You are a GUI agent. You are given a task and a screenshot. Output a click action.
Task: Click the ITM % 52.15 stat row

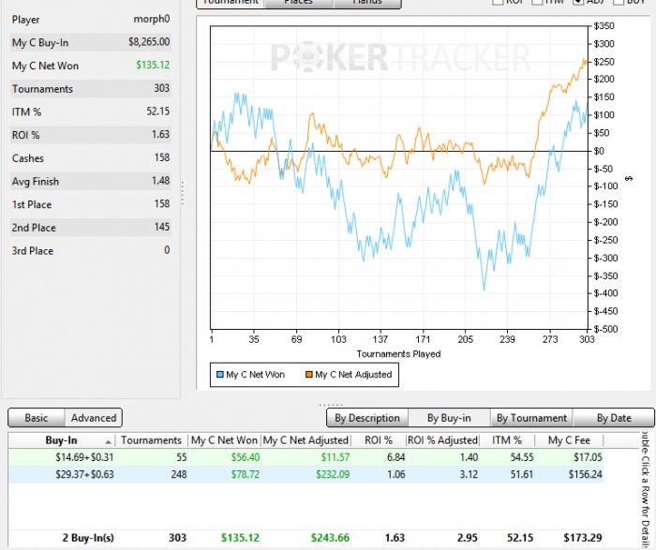[91, 111]
